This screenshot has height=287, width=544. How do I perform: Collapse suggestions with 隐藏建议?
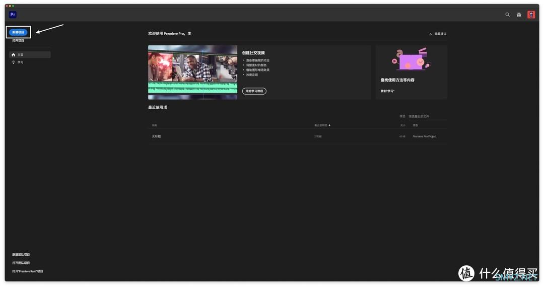pyautogui.click(x=438, y=34)
